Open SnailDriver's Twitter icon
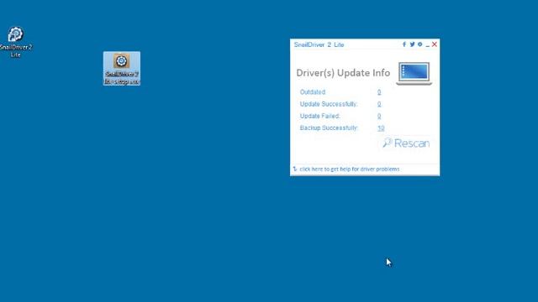 (x=412, y=44)
